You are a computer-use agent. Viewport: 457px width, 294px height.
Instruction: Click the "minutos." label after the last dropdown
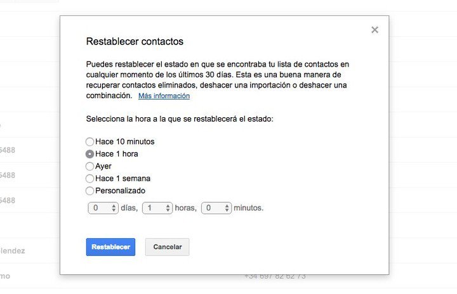point(249,208)
